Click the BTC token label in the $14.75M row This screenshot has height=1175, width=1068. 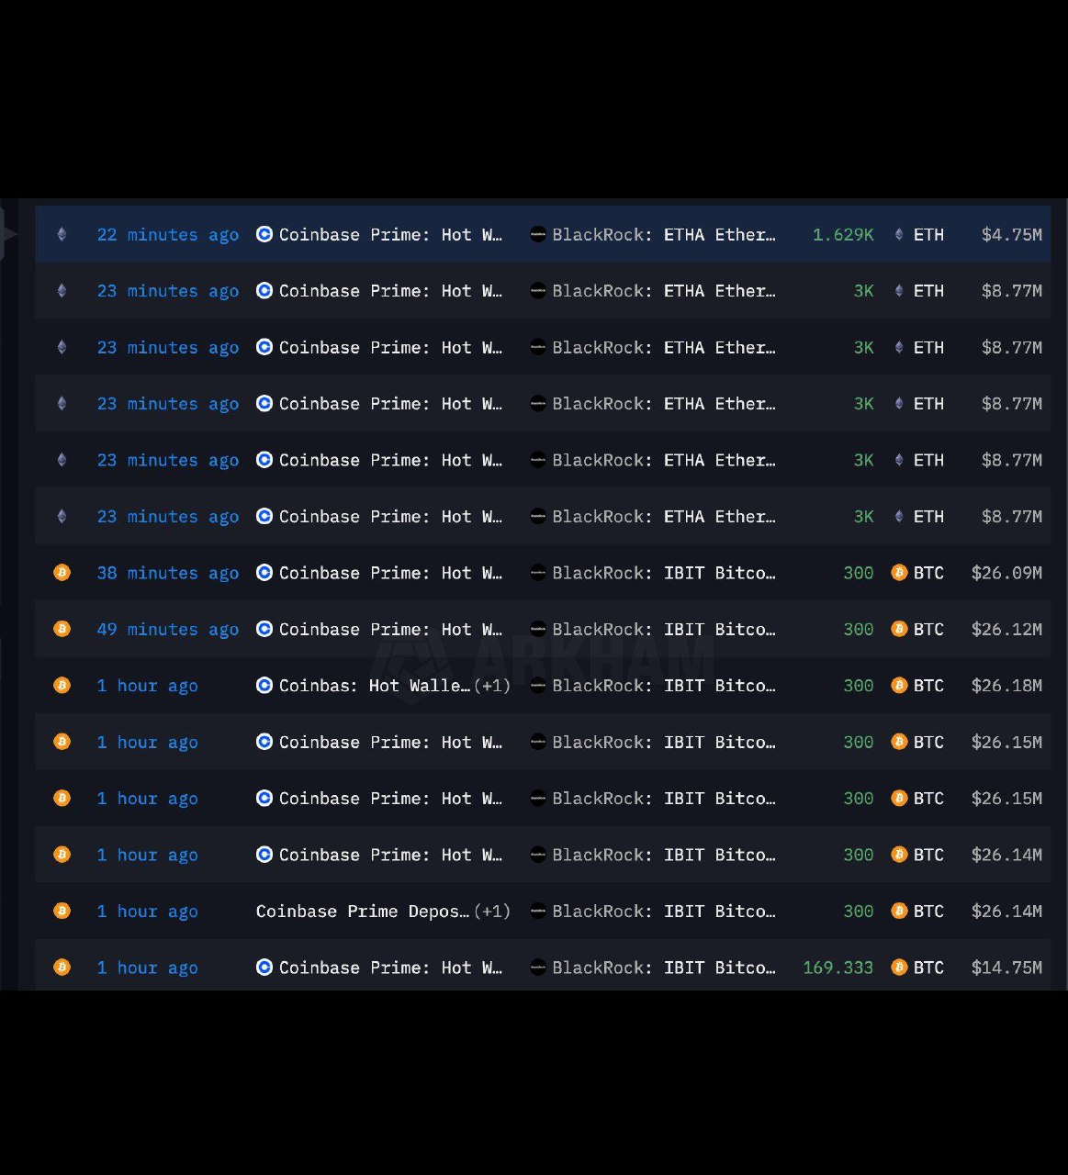[928, 968]
